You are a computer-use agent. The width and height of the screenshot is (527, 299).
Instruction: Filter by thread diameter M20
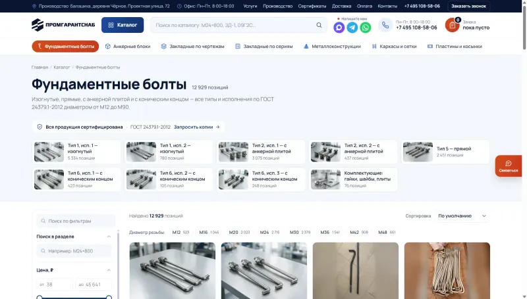[x=239, y=232]
